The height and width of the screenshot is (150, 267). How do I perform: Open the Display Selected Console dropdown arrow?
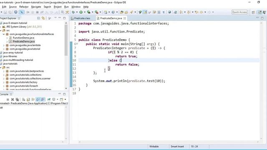(x=58, y=100)
